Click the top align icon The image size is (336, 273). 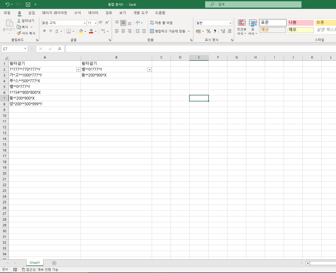click(117, 23)
